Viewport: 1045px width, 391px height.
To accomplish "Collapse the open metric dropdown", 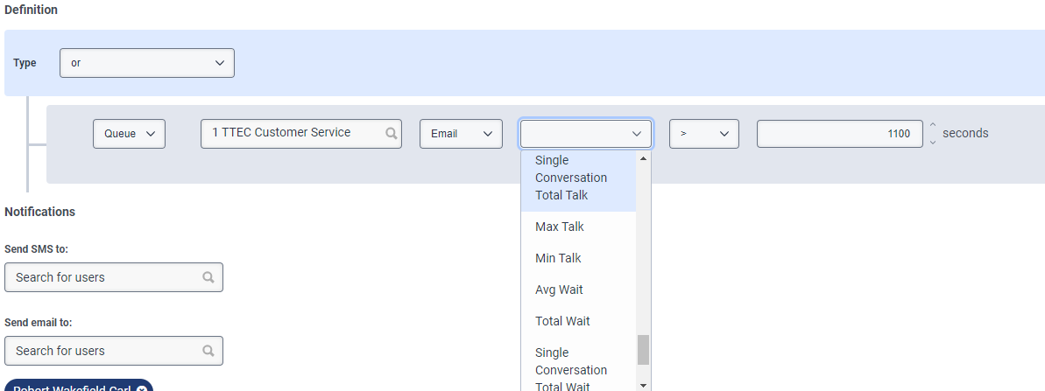I will coord(586,134).
